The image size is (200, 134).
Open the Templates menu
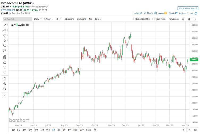173,19
